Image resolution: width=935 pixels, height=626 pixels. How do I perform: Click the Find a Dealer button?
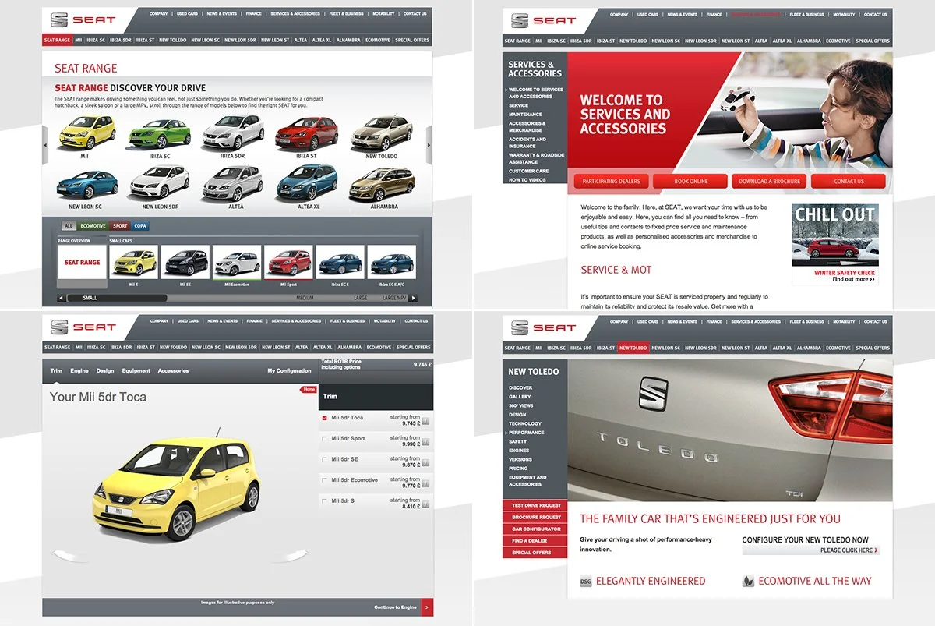pyautogui.click(x=535, y=541)
